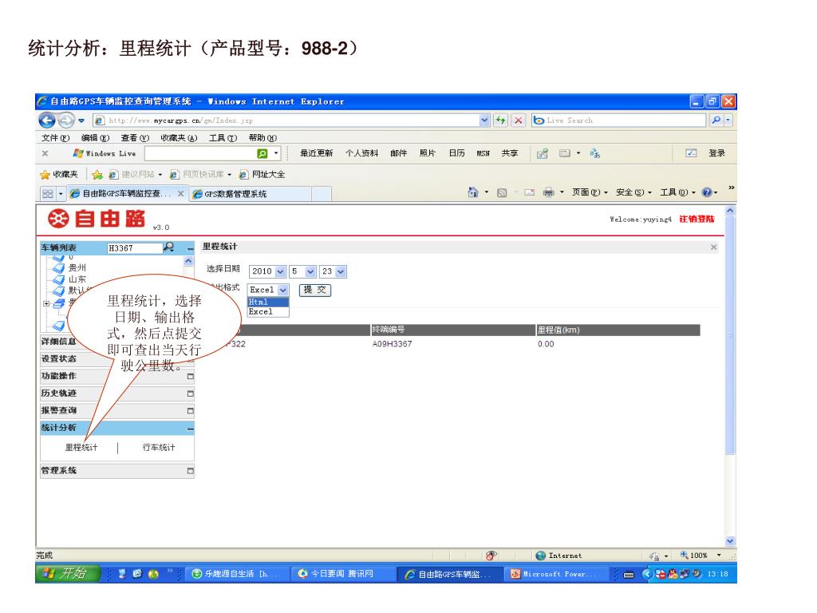Open the 编辑(E) menu
Viewport: 817px width, 613px height.
96,138
